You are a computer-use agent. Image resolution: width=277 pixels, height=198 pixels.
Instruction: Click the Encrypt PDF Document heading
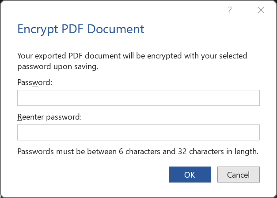coord(81,29)
